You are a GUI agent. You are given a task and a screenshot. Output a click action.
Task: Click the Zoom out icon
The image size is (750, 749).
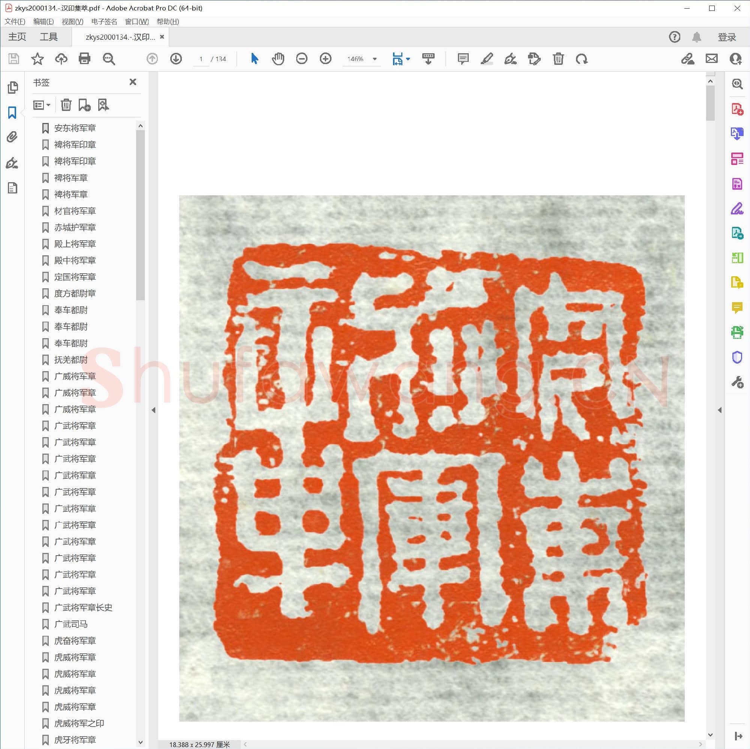pyautogui.click(x=302, y=59)
